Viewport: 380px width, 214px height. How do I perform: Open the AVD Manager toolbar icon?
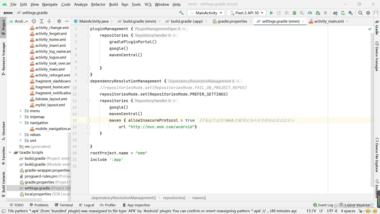point(343,13)
